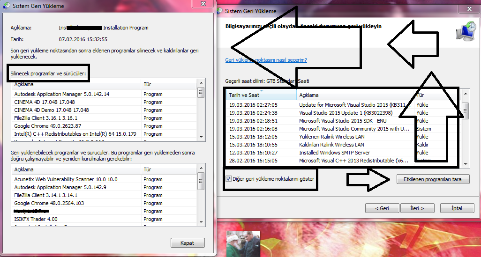
Task: Select 'Intel(R) C++ Redistributables' row
Action: tap(104, 134)
